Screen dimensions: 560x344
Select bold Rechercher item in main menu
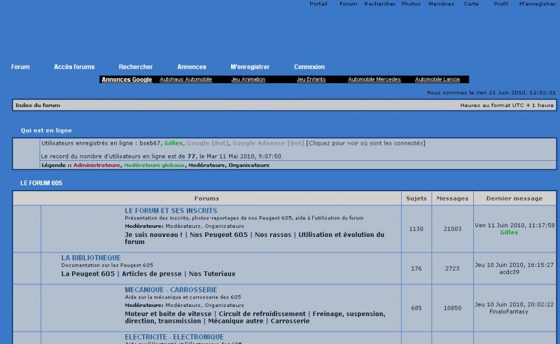pos(136,66)
